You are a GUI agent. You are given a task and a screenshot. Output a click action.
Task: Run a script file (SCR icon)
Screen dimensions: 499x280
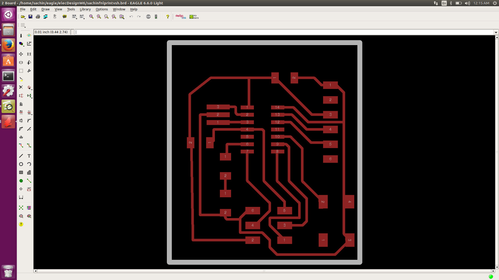tap(74, 16)
